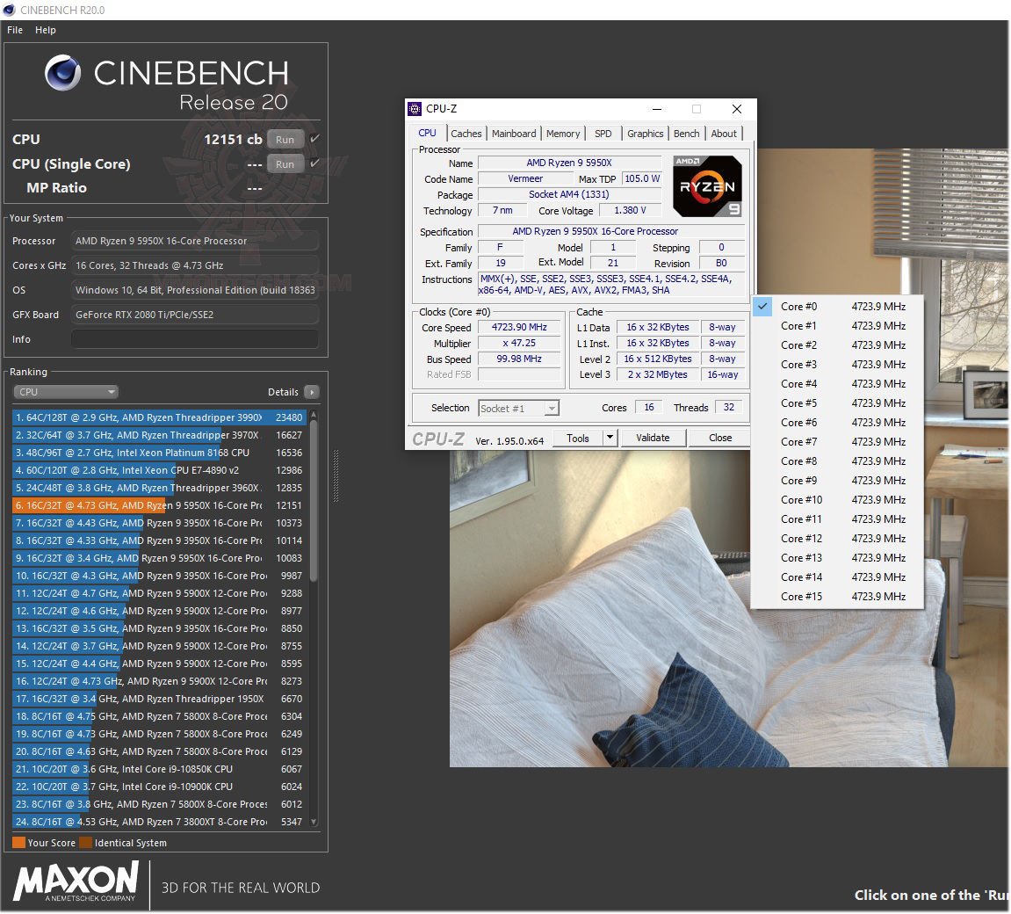Select ranking row Xeon E7-4890 v2

(x=159, y=470)
